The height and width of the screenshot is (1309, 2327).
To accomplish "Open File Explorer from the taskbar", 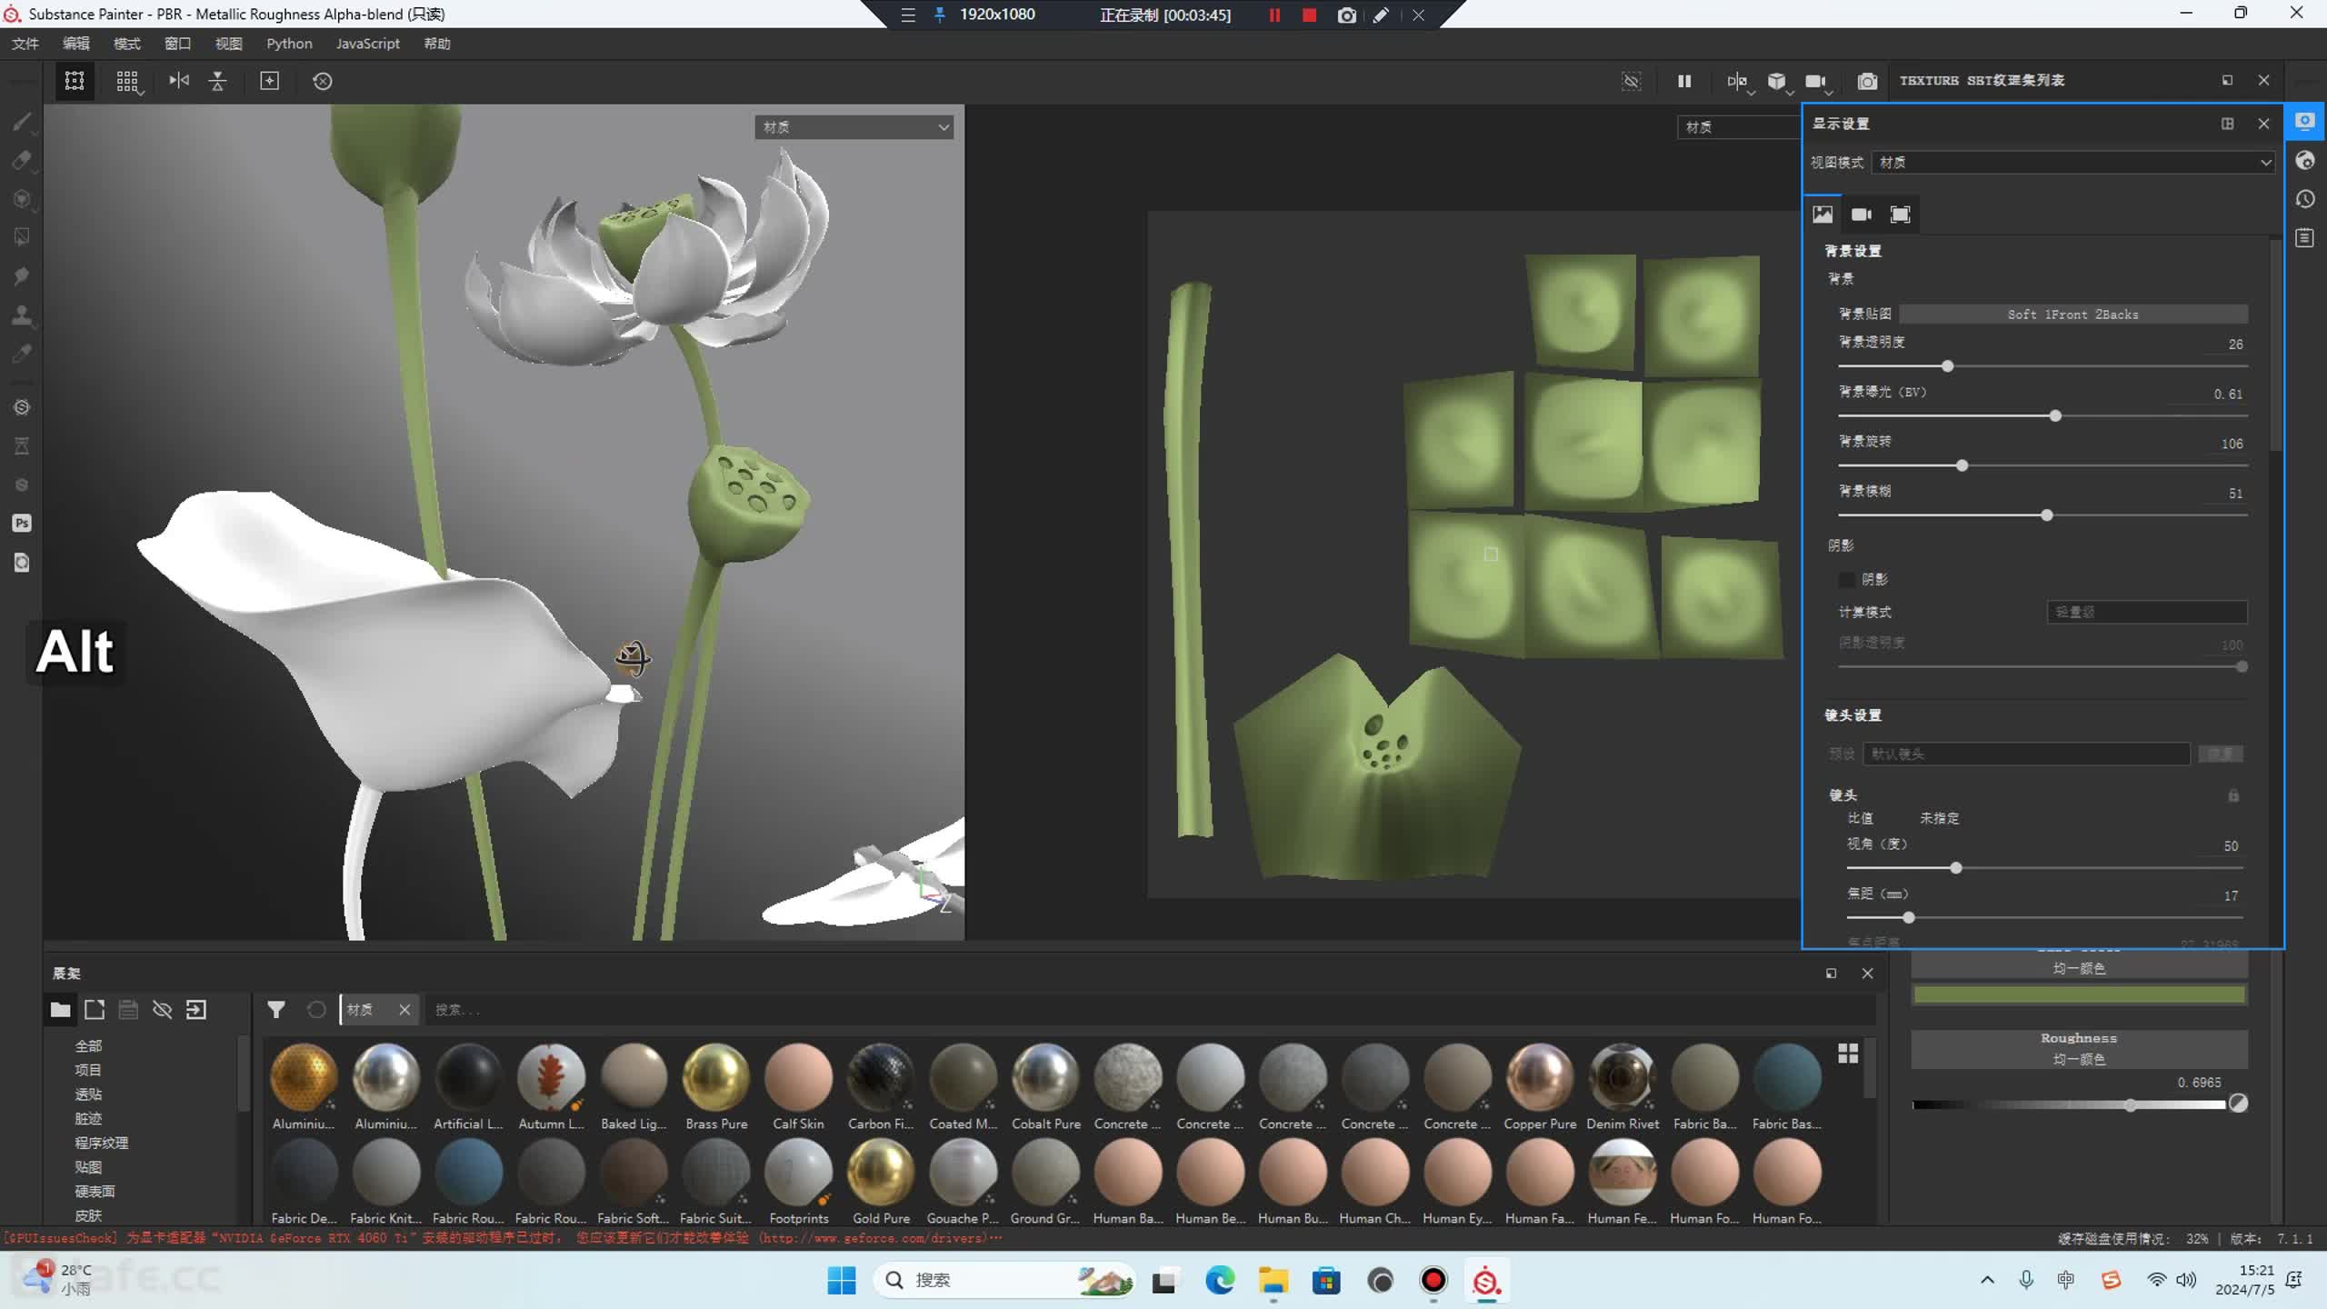I will tap(1273, 1281).
